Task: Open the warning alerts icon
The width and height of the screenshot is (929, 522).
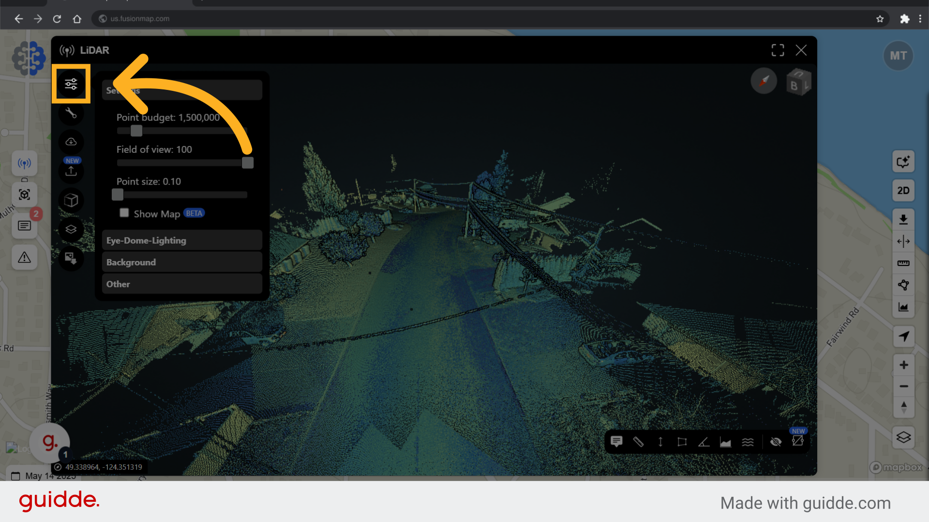Action: [24, 257]
